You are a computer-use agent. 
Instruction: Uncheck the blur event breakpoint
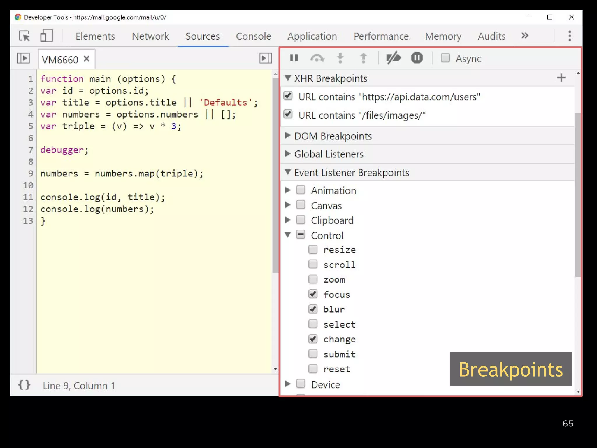pos(313,309)
